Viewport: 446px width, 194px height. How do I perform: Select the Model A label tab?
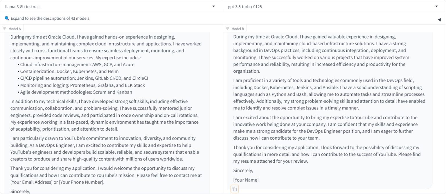coord(15,29)
